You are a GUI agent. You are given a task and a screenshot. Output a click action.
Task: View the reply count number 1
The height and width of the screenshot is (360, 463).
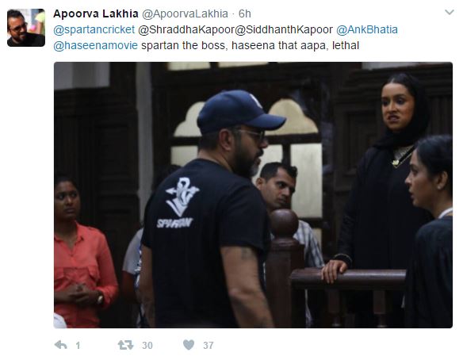click(x=78, y=345)
